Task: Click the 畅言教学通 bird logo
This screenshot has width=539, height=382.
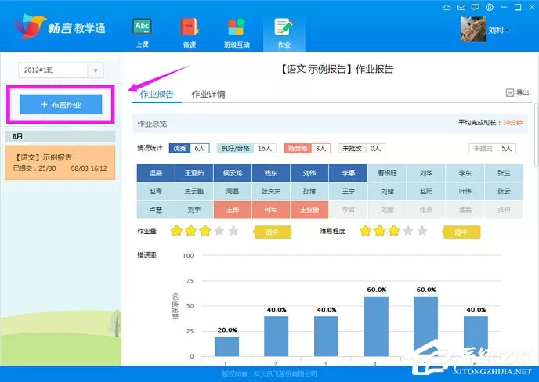Action: (30, 26)
